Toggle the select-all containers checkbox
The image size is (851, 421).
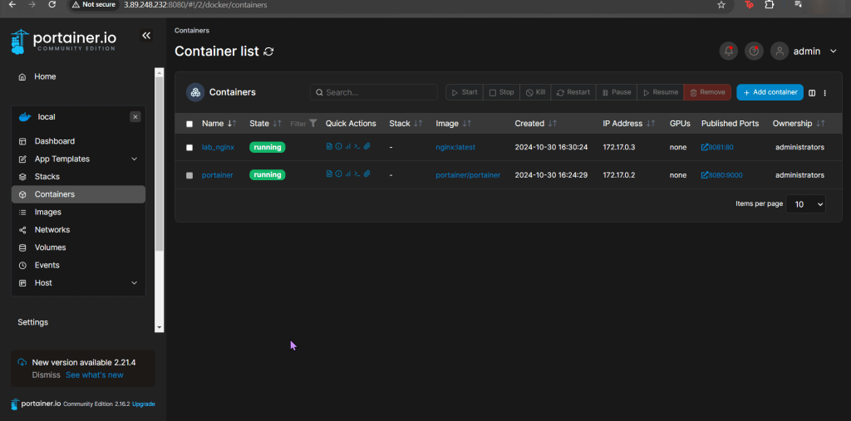(189, 124)
